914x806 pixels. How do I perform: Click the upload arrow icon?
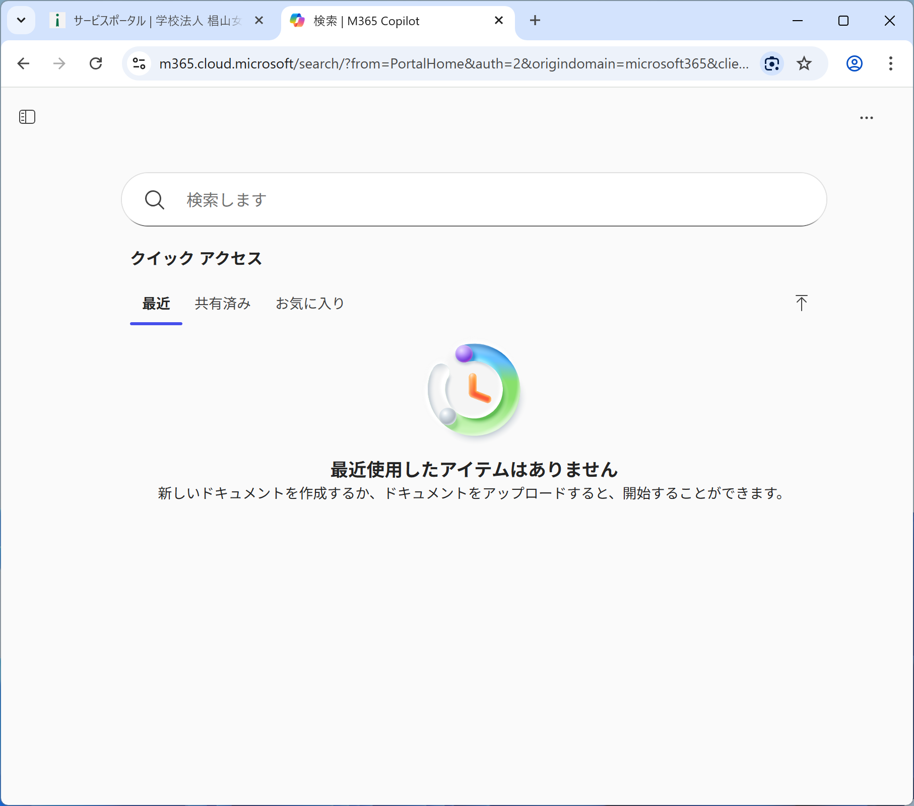click(x=801, y=303)
